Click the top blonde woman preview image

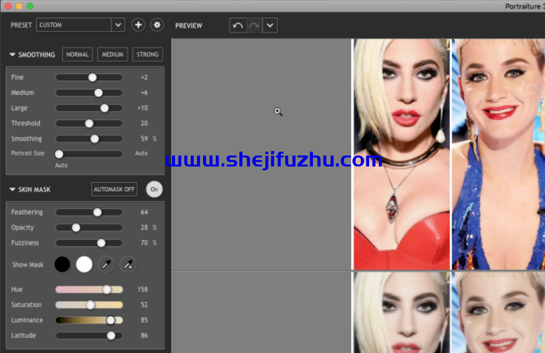(x=401, y=154)
